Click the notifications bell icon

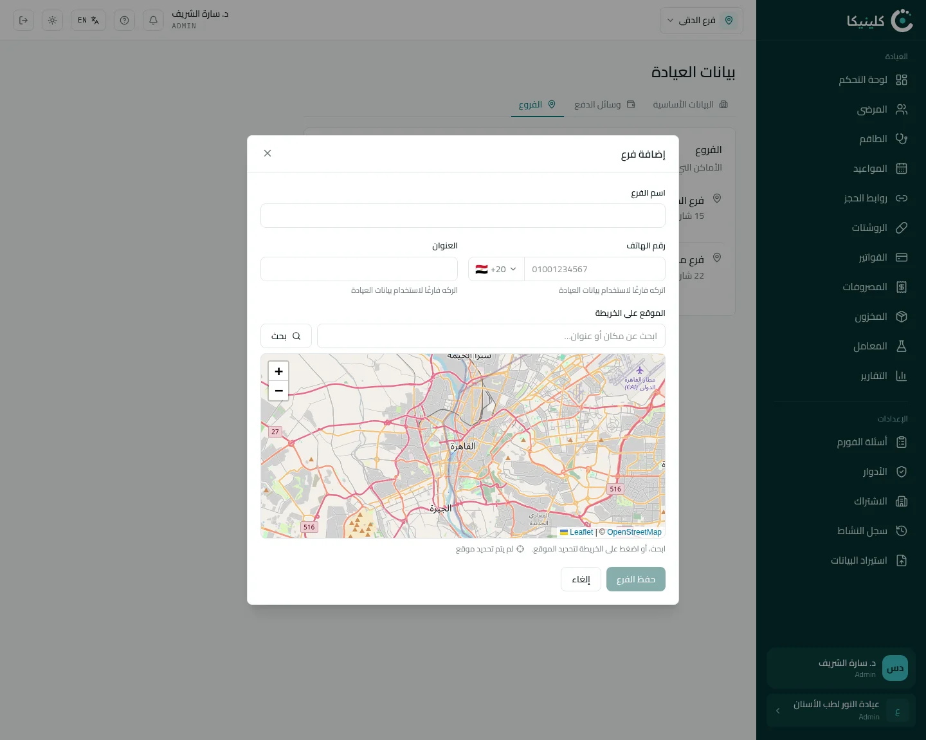(153, 21)
